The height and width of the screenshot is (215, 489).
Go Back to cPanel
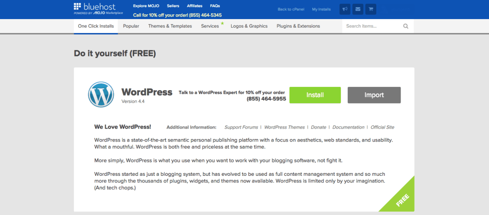point(291,10)
